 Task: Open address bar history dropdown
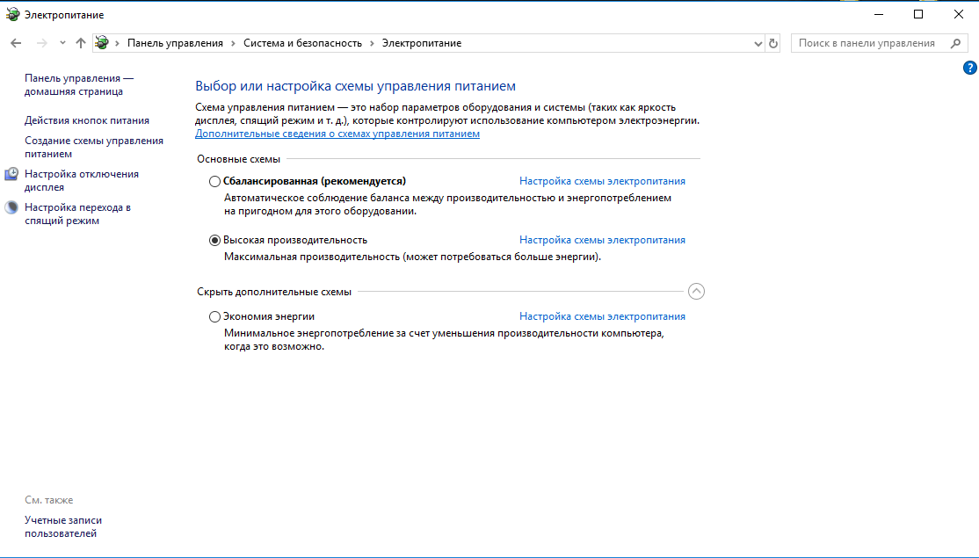[x=758, y=44]
